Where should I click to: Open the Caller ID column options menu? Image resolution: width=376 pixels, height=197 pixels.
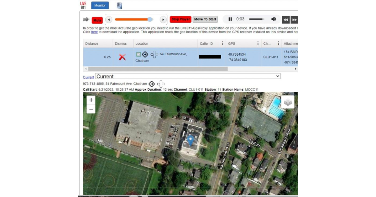pyautogui.click(x=223, y=43)
